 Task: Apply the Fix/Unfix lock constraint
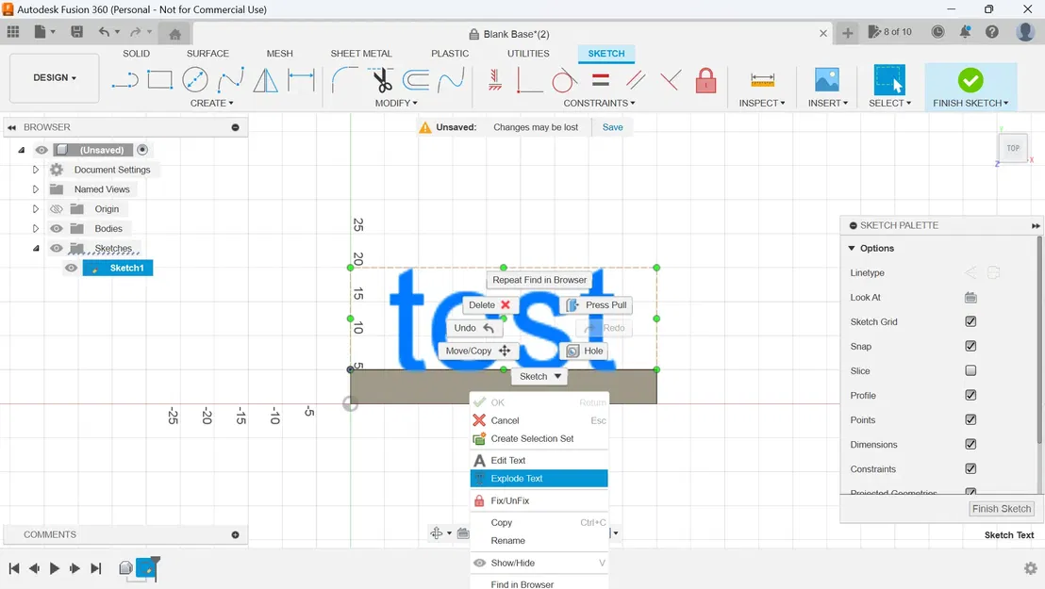[705, 81]
